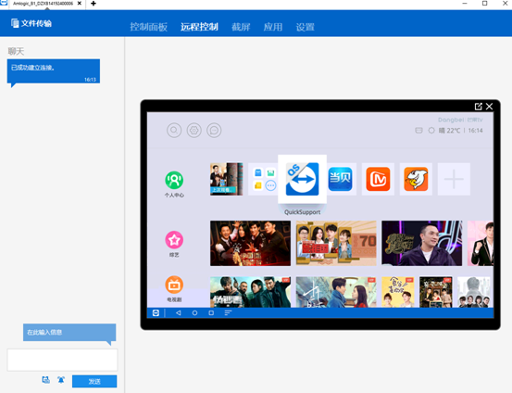
Task: Click the Android home circle button
Action: pyautogui.click(x=194, y=313)
